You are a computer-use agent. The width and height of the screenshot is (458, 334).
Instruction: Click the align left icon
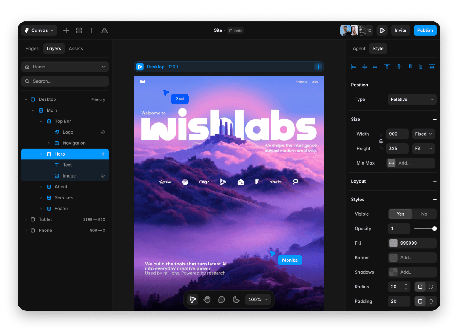pyautogui.click(x=354, y=67)
